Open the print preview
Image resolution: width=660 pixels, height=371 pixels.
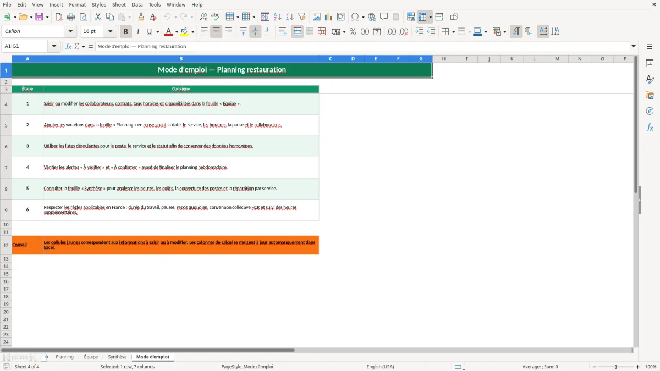click(83, 17)
